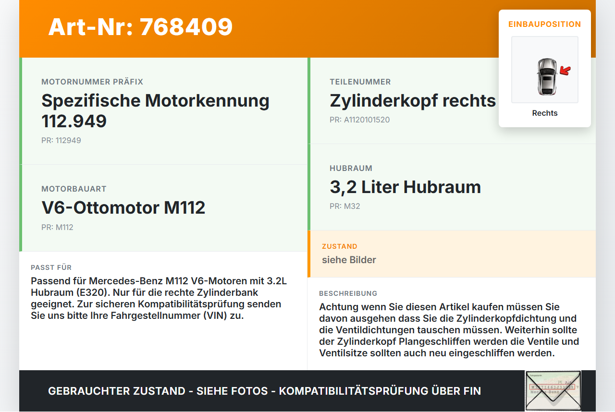Select the PR: 112949 code
615x412 pixels.
pos(61,140)
